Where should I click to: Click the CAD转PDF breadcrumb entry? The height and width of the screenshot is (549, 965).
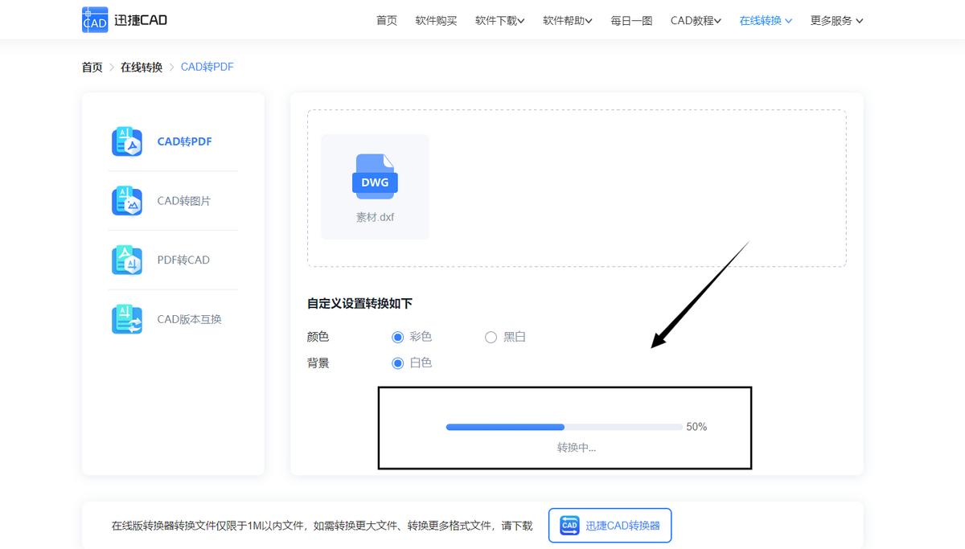[x=207, y=67]
